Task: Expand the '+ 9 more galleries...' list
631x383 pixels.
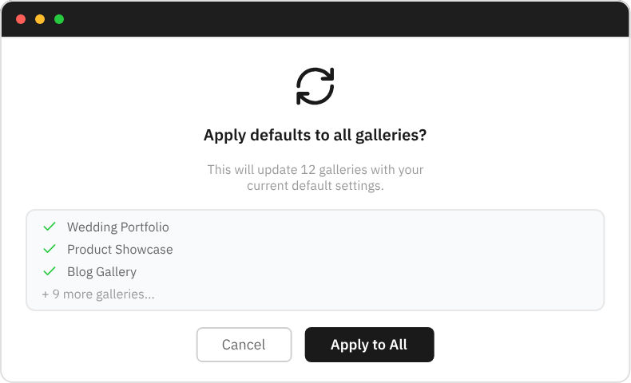Action: pos(98,294)
